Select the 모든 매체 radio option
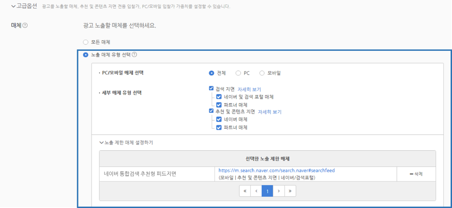This screenshot has width=452, height=208. click(86, 42)
